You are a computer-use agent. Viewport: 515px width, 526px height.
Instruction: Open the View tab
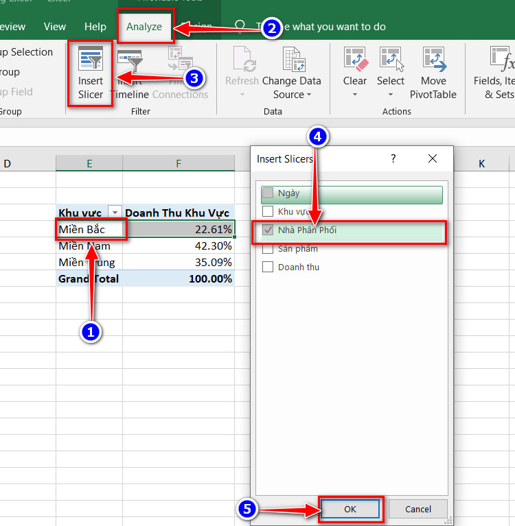tap(55, 27)
